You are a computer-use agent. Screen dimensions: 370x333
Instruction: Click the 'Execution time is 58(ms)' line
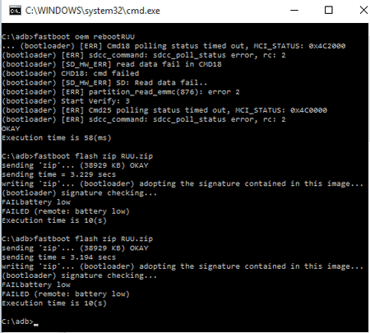coord(57,138)
